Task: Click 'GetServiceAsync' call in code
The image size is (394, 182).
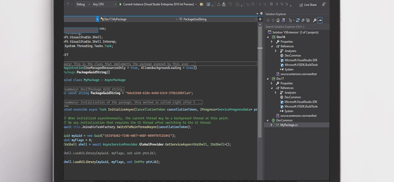Action: point(178,144)
